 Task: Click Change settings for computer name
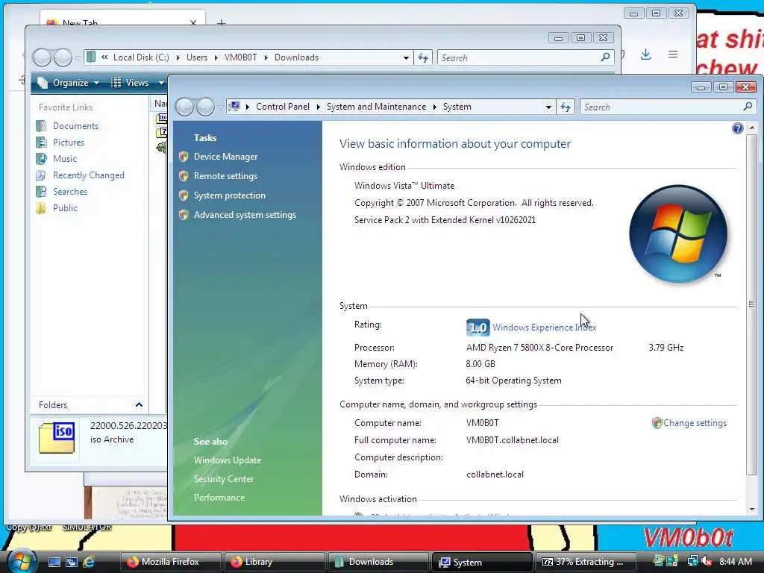(x=695, y=423)
